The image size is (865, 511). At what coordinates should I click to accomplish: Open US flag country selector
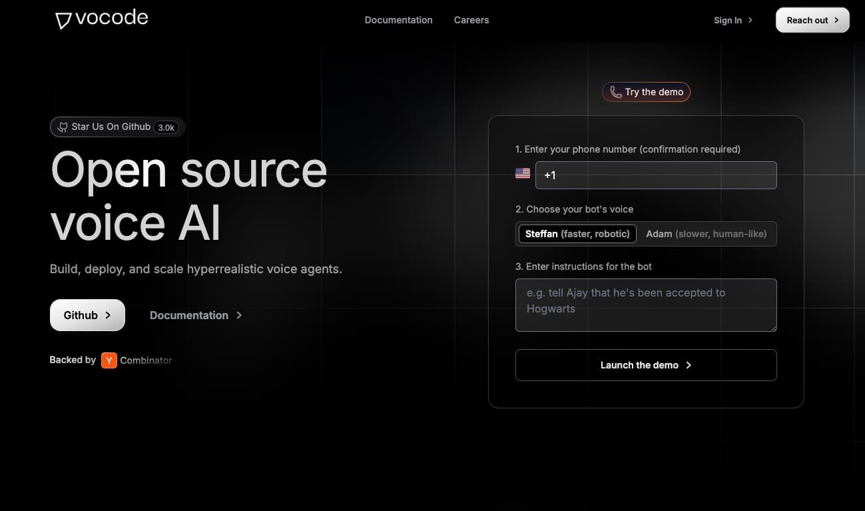(523, 173)
